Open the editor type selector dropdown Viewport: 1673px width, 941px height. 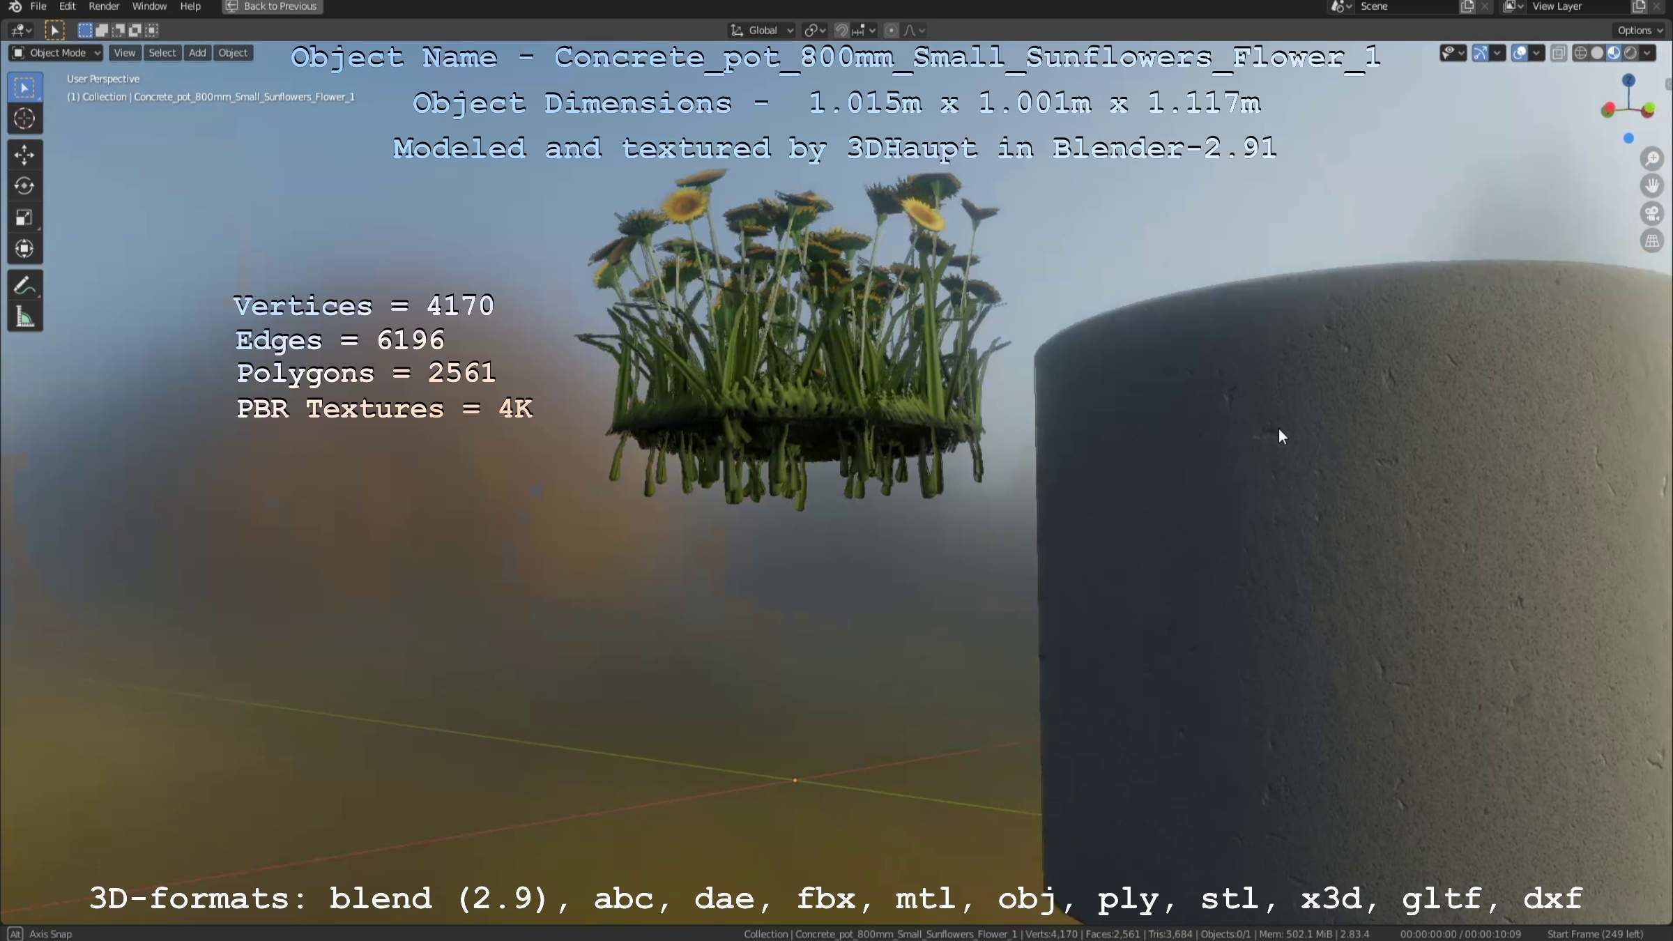(21, 30)
